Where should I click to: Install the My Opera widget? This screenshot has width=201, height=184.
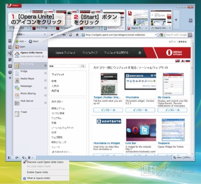[173, 110]
